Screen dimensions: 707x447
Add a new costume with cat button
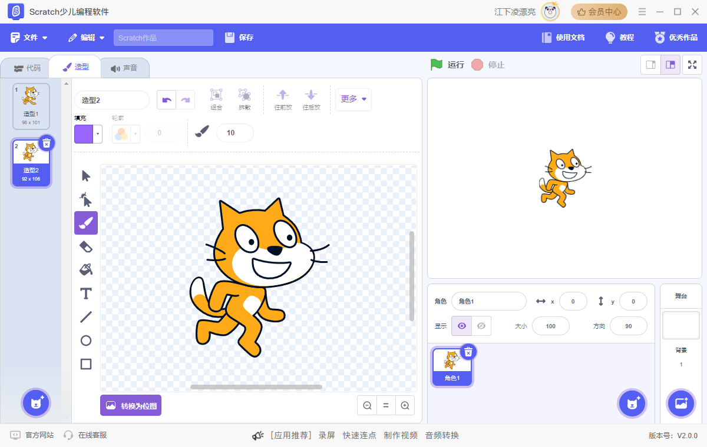(x=36, y=403)
